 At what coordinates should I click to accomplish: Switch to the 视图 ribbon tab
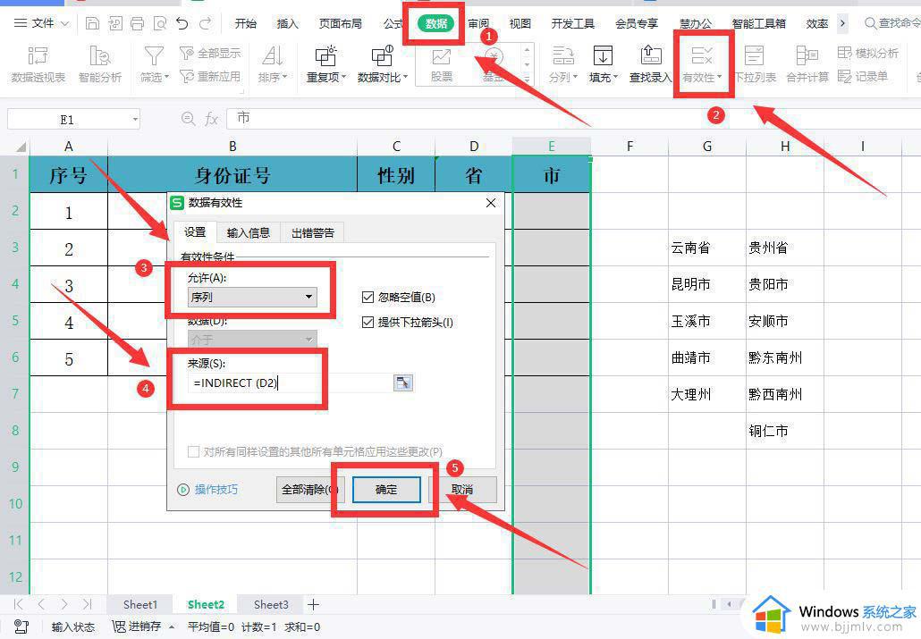click(x=520, y=23)
